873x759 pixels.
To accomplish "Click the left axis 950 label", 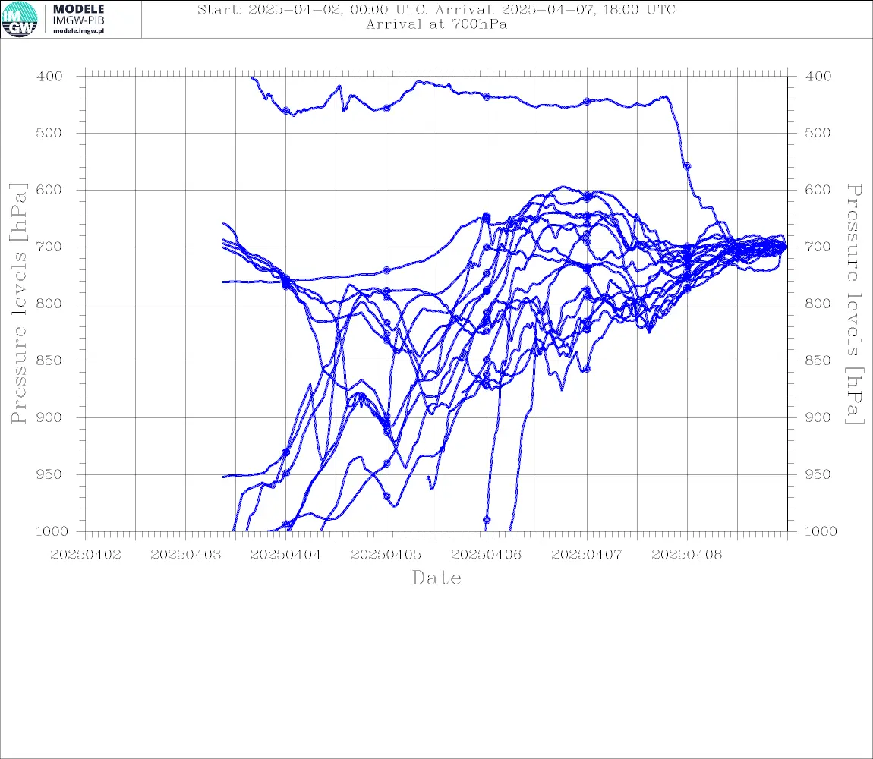I will [49, 474].
